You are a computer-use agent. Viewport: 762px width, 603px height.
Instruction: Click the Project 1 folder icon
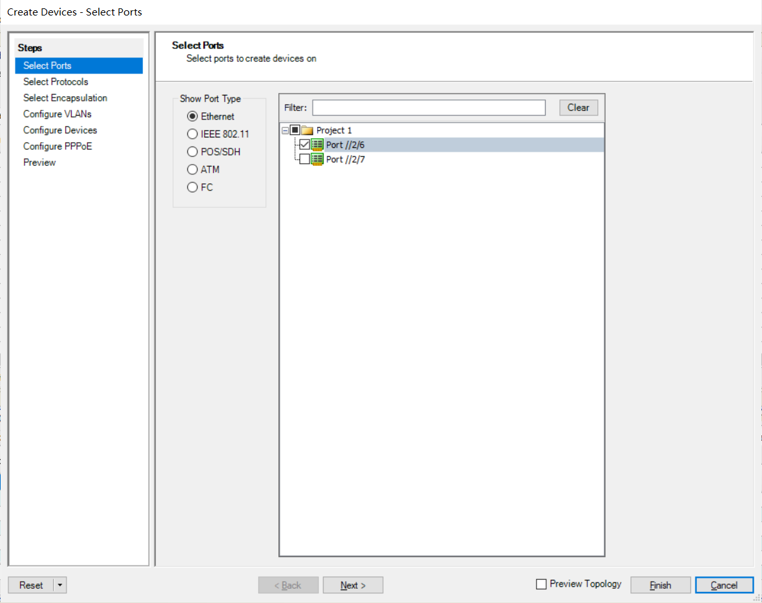tap(307, 130)
